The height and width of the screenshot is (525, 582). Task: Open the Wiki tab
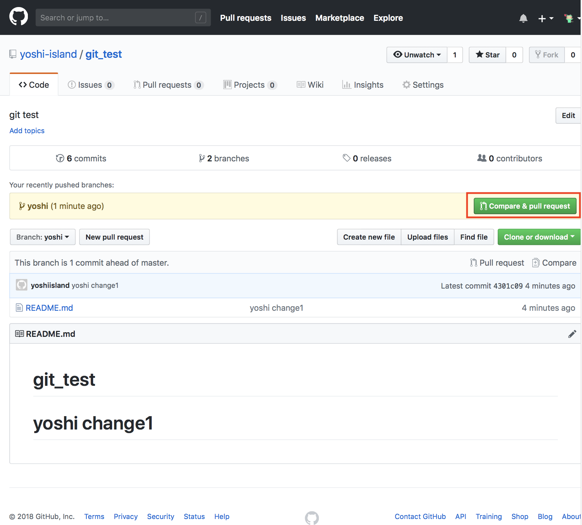(x=310, y=85)
